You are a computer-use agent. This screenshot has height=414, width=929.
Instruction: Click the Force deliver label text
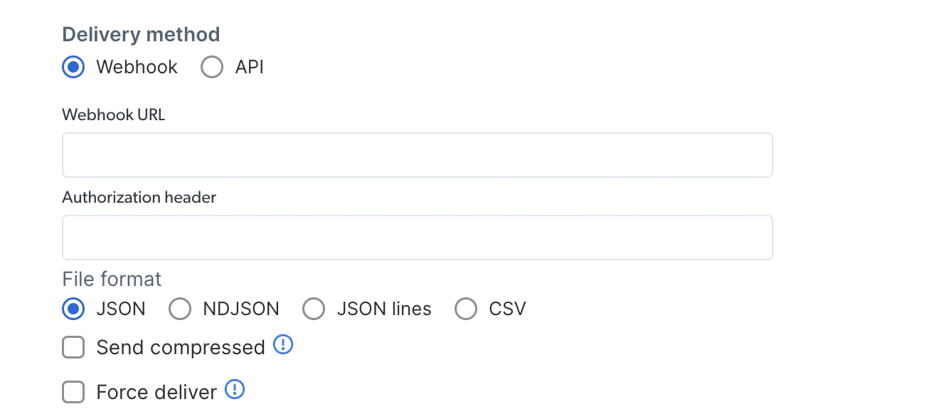(x=156, y=392)
